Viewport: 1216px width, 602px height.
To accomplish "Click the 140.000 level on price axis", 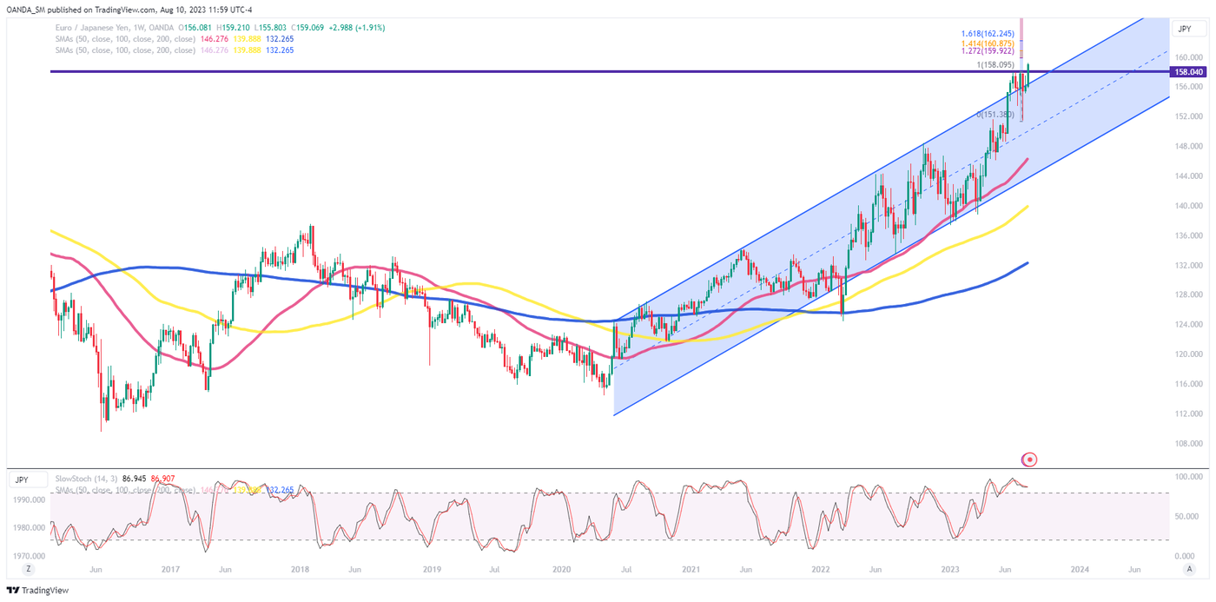I will tap(1187, 206).
